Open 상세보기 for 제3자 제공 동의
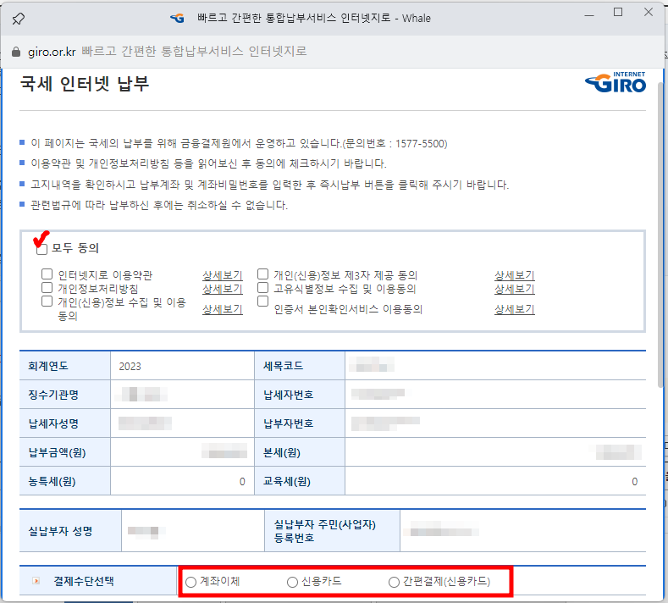The height and width of the screenshot is (603, 668). point(515,275)
